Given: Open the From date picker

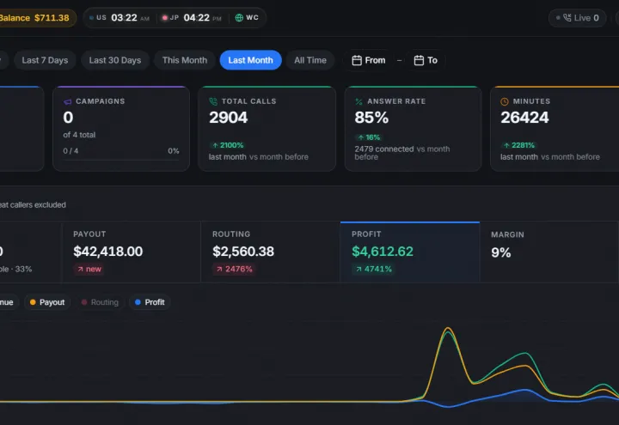Looking at the screenshot, I should click(x=368, y=60).
